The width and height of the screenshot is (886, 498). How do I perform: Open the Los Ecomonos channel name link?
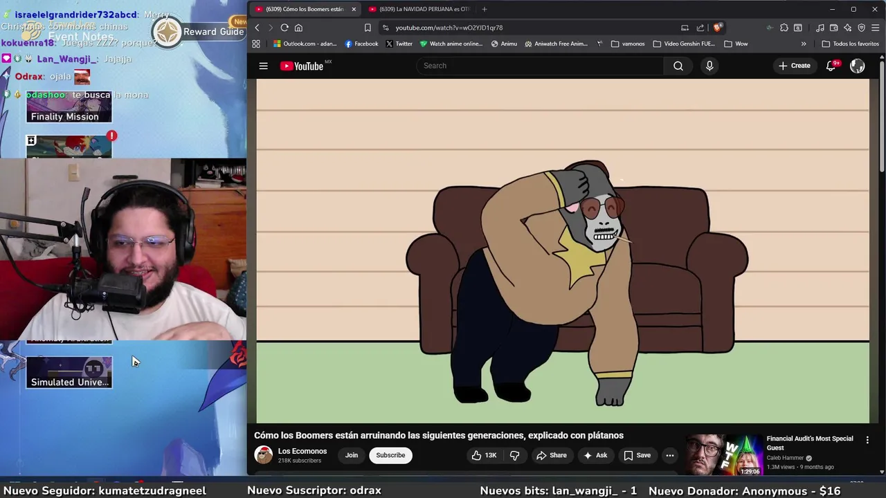point(302,451)
